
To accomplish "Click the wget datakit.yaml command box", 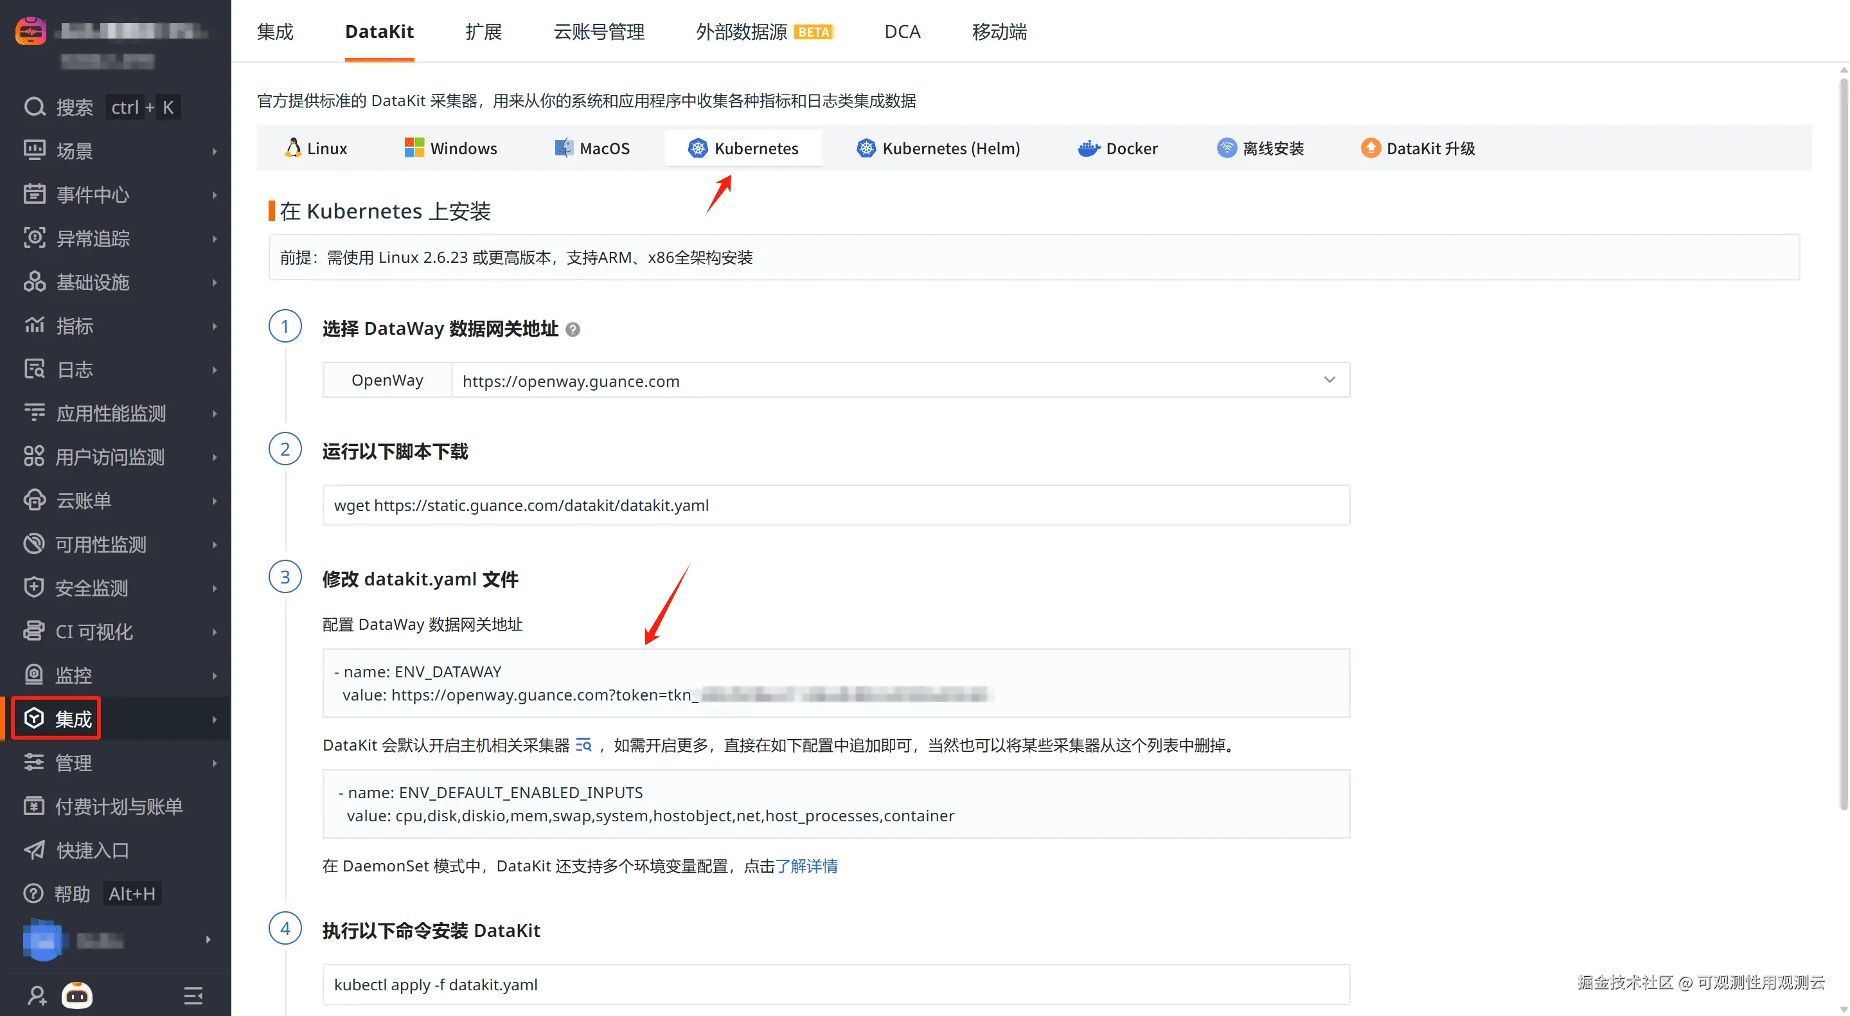I will [x=836, y=504].
